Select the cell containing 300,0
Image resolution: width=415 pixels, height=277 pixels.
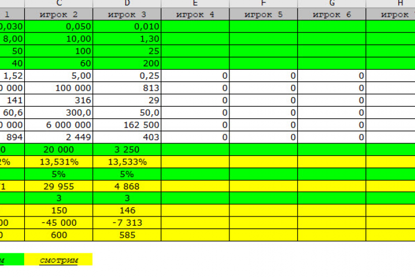[x=59, y=113]
